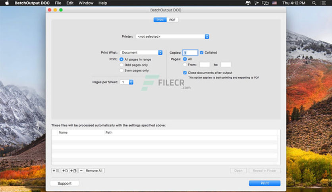Click the add multiple documents button

tap(73, 171)
